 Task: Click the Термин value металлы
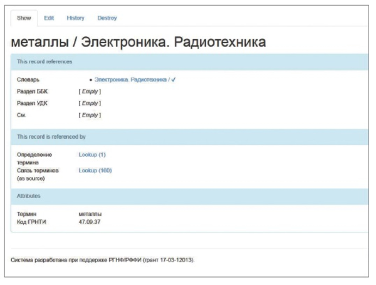pyautogui.click(x=90, y=214)
